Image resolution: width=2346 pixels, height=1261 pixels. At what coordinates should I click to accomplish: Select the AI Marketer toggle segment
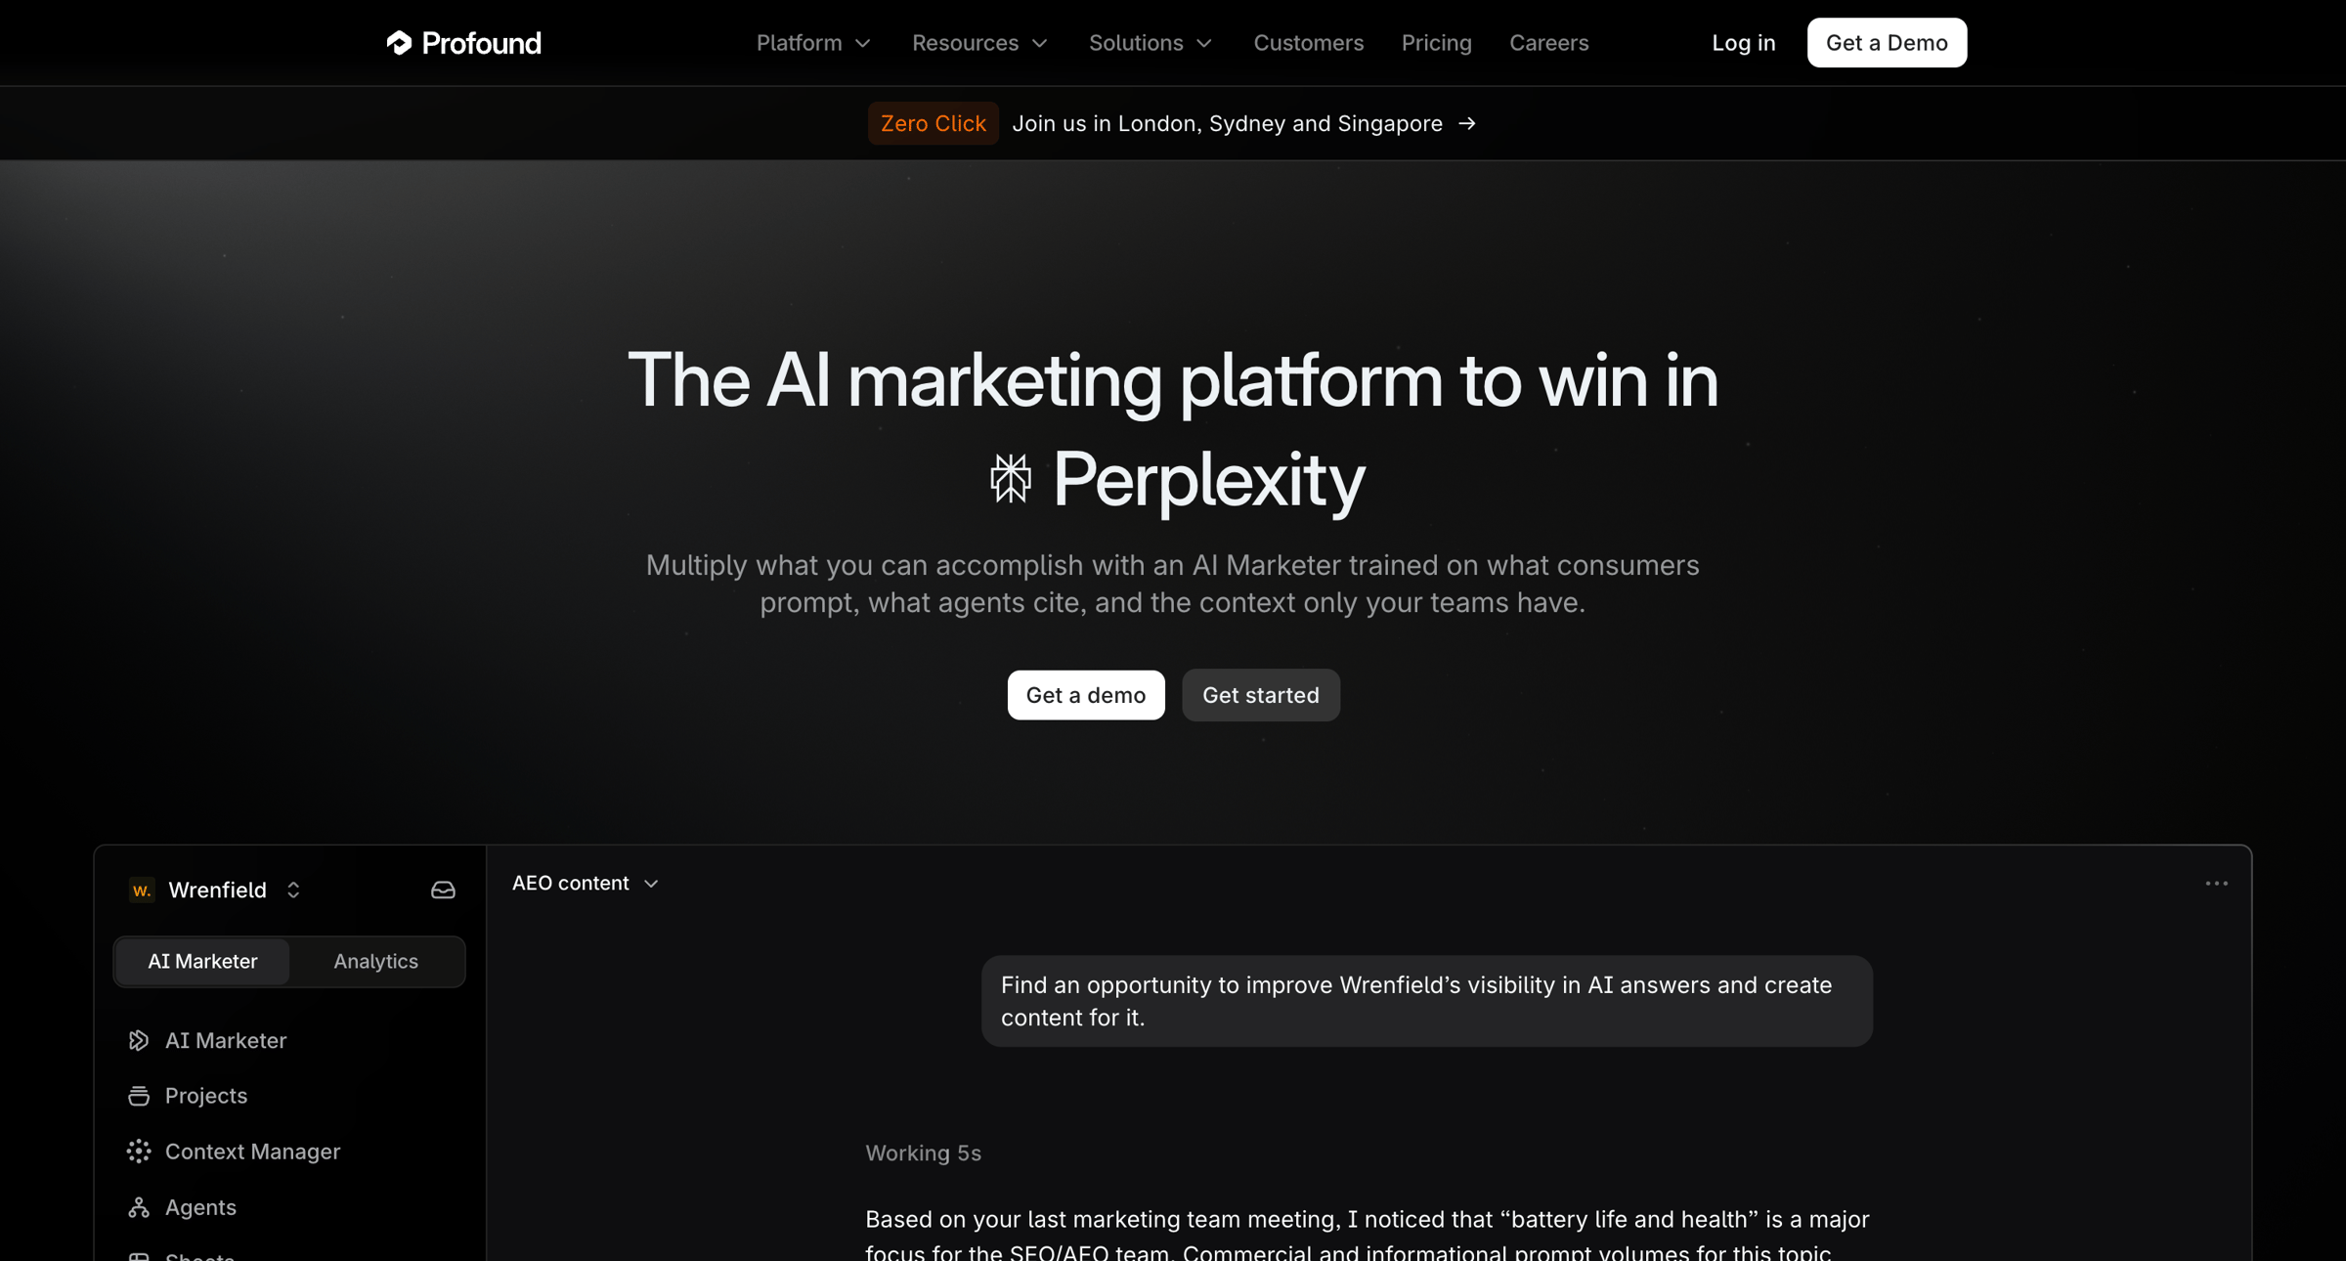(x=202, y=961)
